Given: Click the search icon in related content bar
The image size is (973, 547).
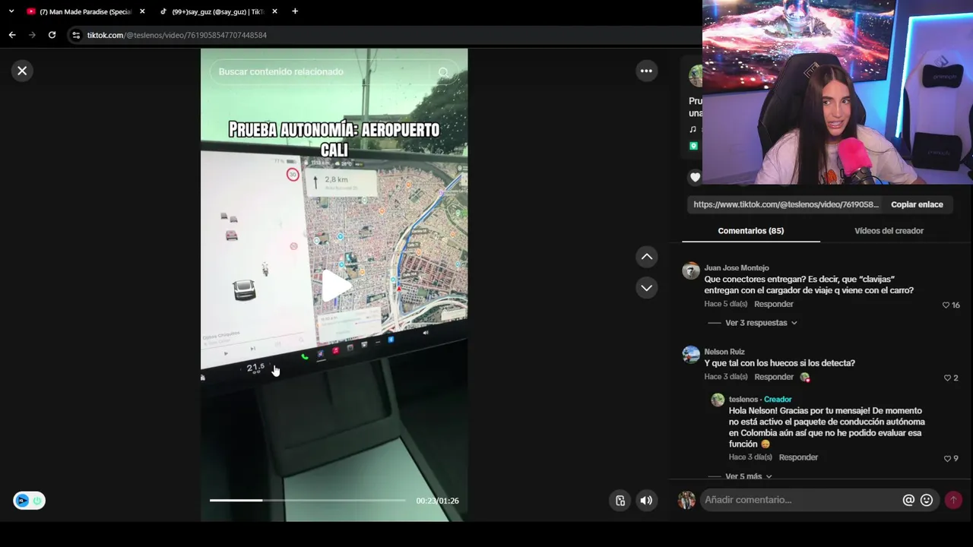Looking at the screenshot, I should click(x=443, y=72).
